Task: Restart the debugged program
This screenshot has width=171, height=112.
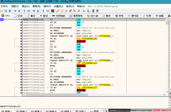Action: 6,11
